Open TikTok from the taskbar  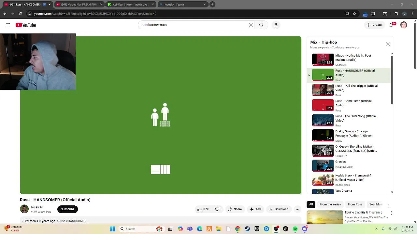click(286, 229)
